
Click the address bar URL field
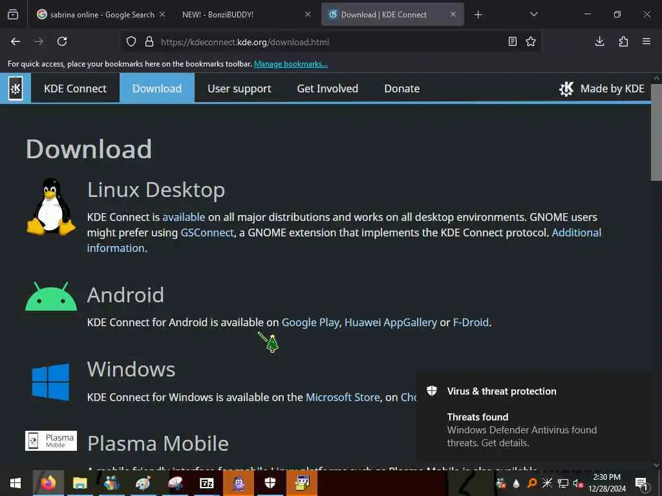[329, 42]
